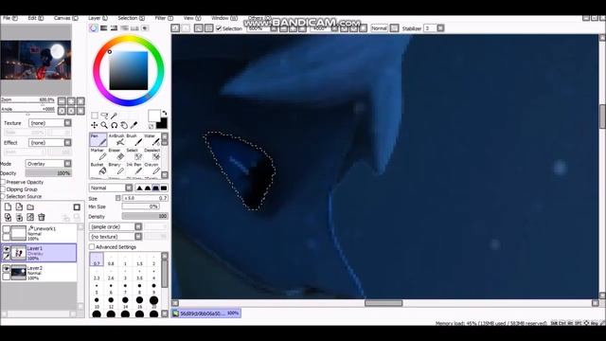Open the Canvas menu
Image resolution: width=606 pixels, height=341 pixels.
[x=65, y=18]
